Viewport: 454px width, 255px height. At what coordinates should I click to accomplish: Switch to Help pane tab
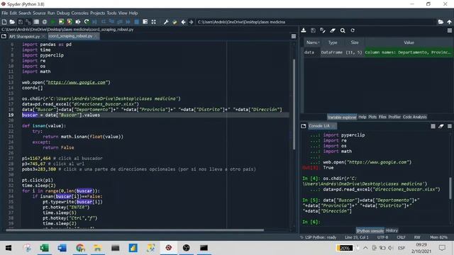(362, 117)
